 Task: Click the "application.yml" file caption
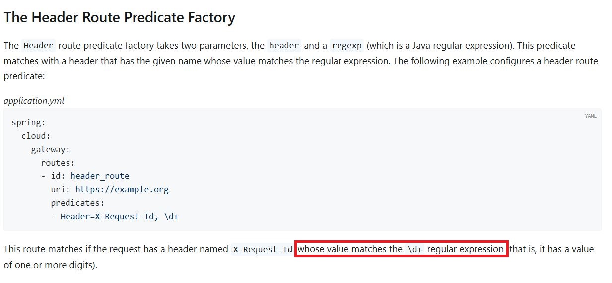[34, 101]
